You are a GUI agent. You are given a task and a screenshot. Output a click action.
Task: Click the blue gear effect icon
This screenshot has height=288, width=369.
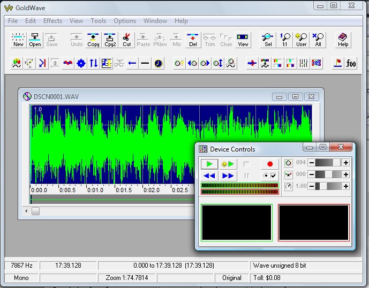[x=81, y=63]
